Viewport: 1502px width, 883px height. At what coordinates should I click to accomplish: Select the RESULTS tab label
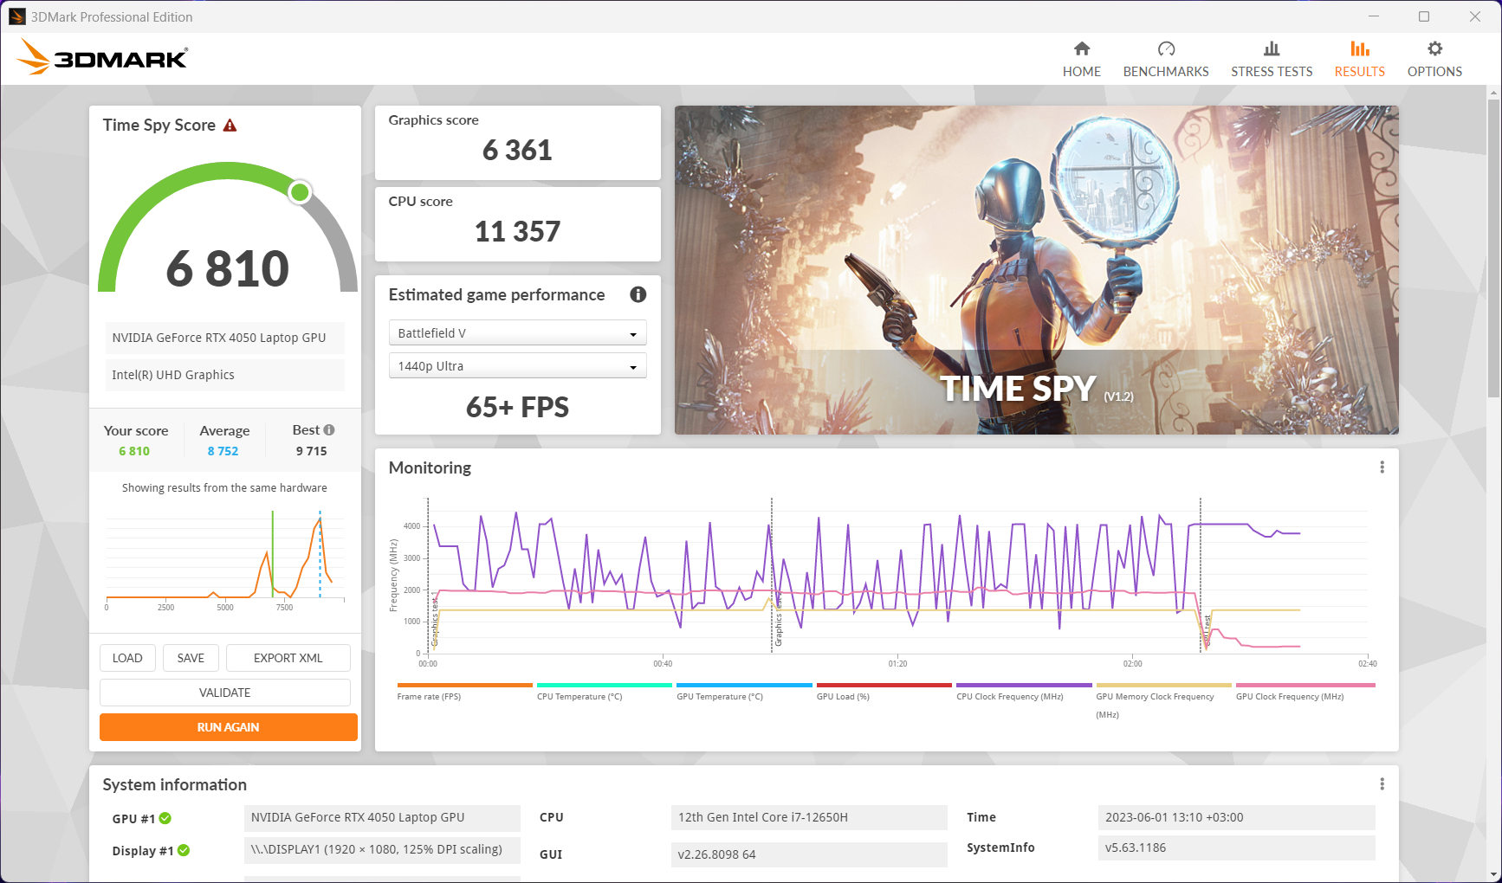click(x=1360, y=72)
